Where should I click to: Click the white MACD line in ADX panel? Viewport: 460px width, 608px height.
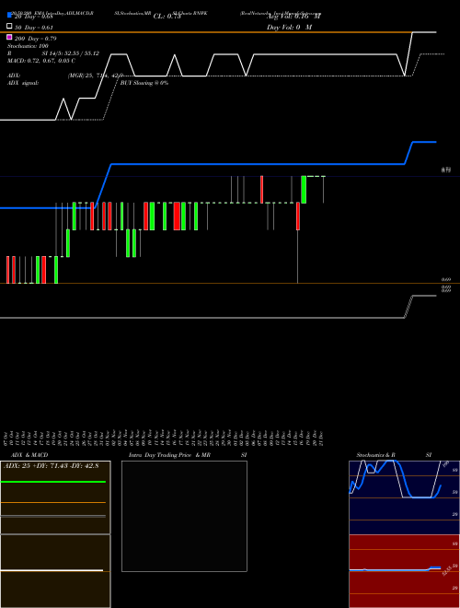coord(52,570)
